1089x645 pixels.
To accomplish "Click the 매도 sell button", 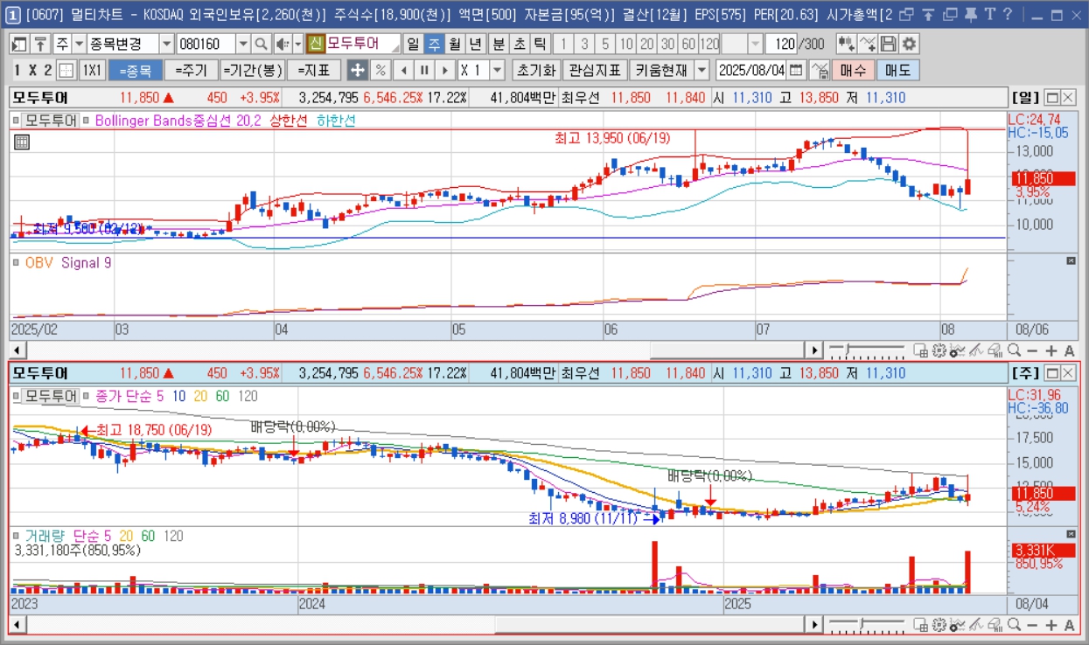I will (x=897, y=70).
